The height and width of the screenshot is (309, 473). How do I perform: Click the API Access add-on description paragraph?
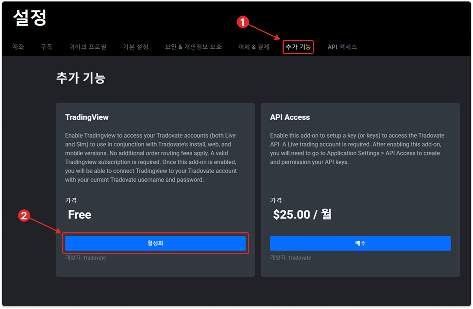[357, 149]
